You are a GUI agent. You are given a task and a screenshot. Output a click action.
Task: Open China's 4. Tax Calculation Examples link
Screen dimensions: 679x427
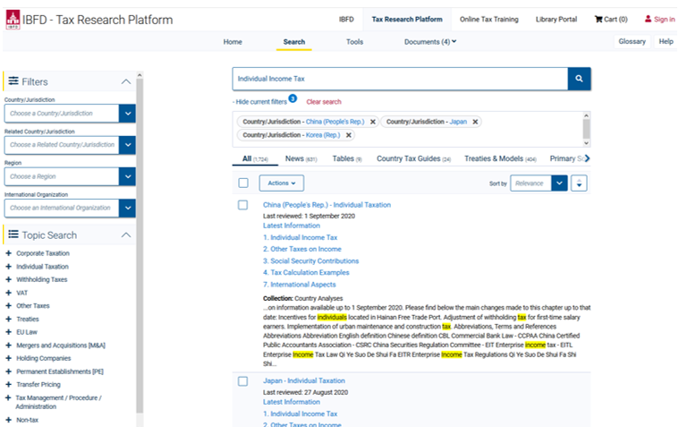306,273
